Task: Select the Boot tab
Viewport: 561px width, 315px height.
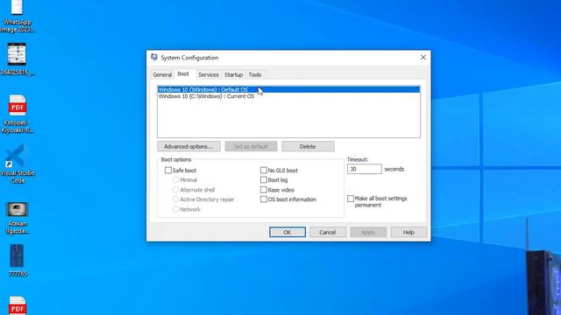Action: (183, 73)
